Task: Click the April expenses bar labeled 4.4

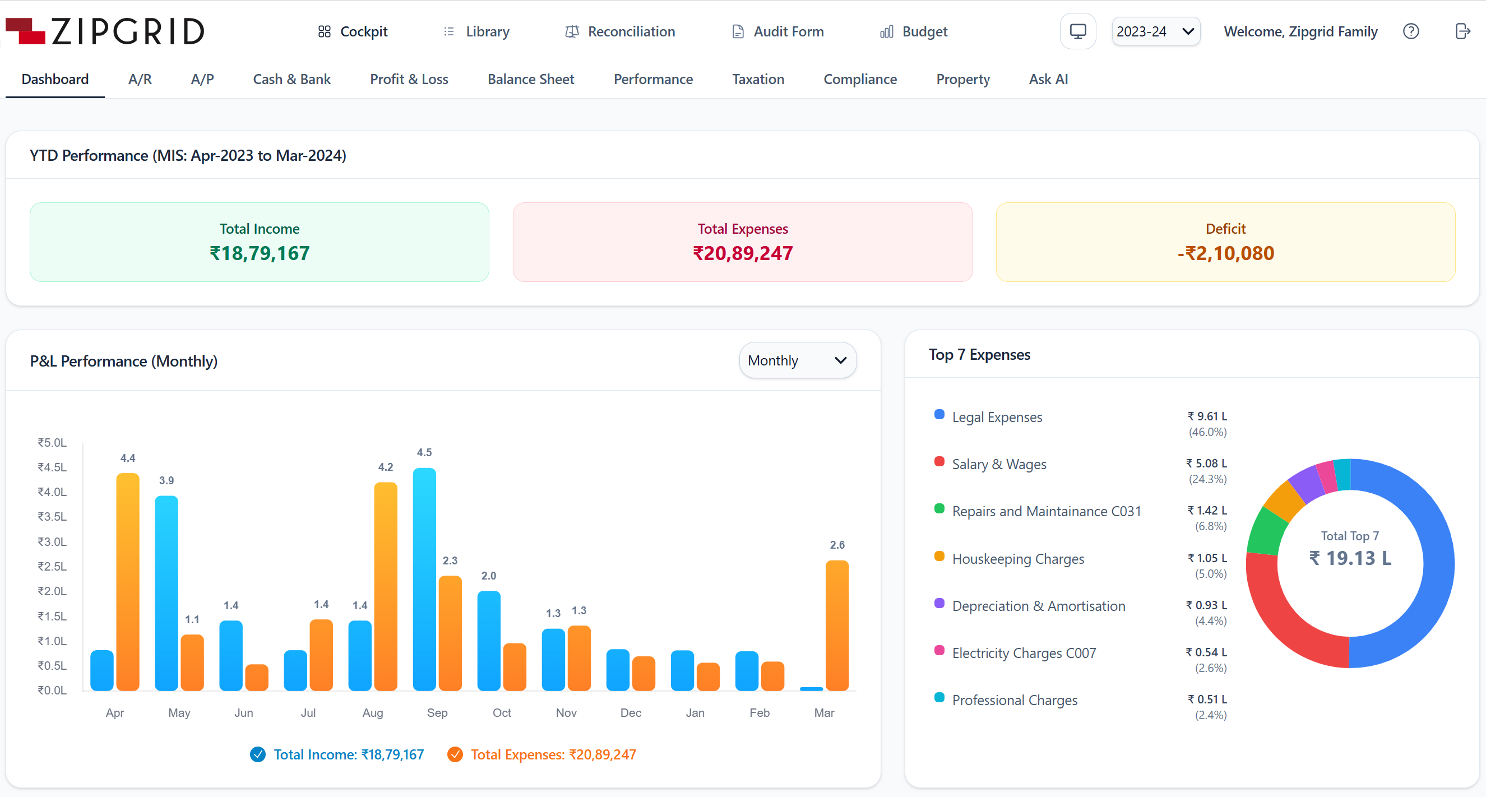Action: [x=127, y=582]
